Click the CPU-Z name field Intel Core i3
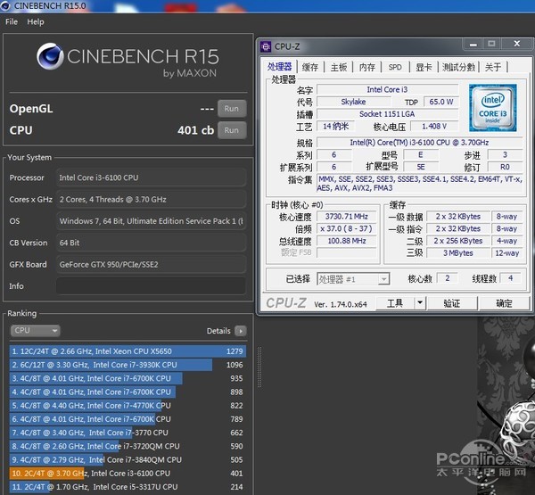This screenshot has height=495, width=535. [x=387, y=90]
